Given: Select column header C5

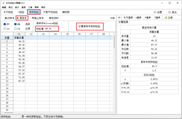Looking at the screenshot, I should tap(67, 34).
